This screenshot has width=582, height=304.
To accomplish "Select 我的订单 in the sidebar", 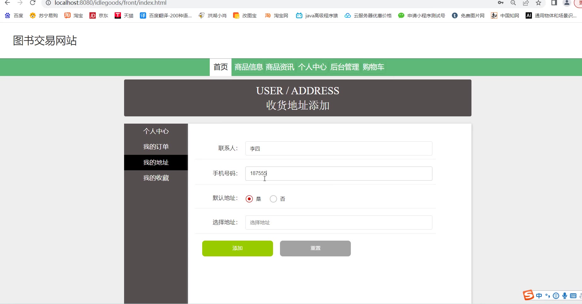I will point(156,147).
